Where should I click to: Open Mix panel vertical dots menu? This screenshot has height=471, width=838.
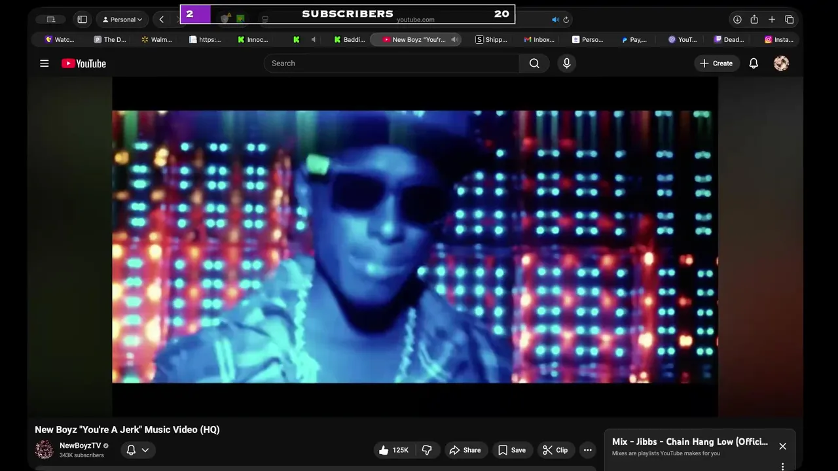tap(782, 466)
